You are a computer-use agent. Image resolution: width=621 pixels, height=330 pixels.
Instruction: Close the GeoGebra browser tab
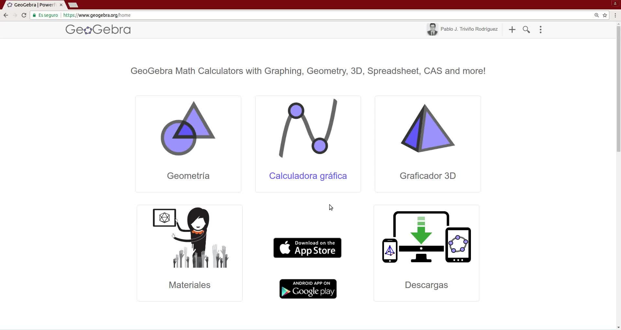tap(61, 5)
